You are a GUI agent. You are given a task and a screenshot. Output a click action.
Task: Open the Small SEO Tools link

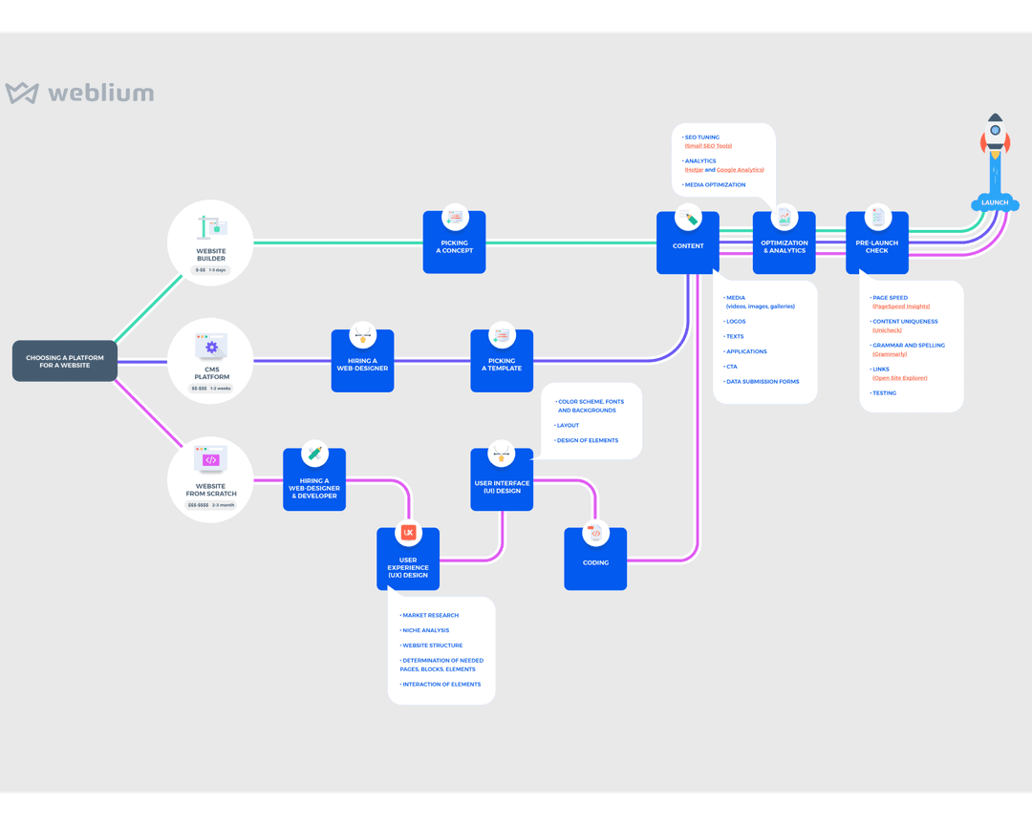[708, 146]
